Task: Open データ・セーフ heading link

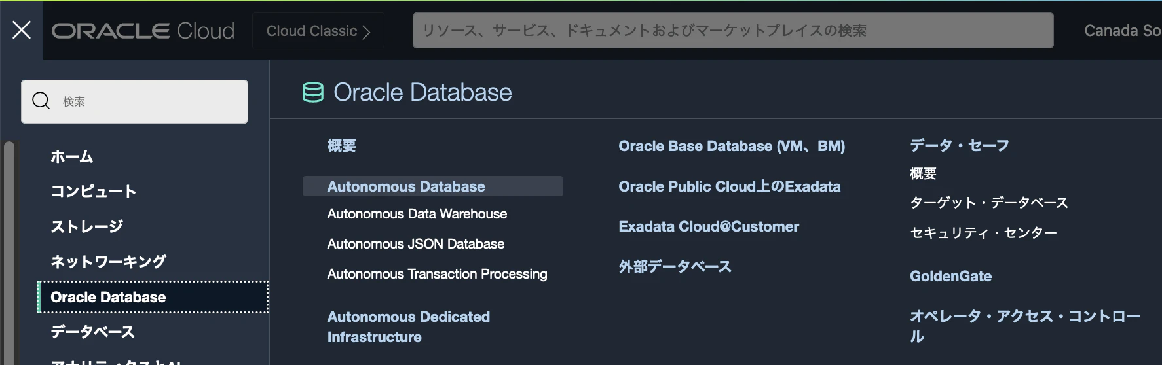Action: (x=960, y=146)
